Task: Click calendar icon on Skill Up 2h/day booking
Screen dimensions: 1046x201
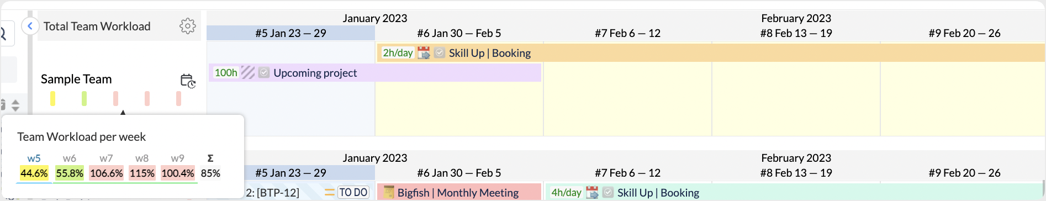Action: (424, 53)
